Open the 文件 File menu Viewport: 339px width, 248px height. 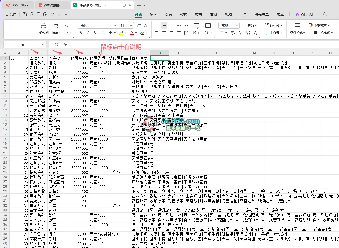click(11, 15)
